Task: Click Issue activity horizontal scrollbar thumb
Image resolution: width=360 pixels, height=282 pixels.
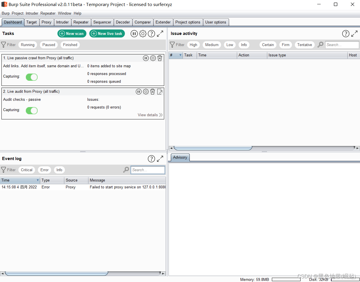Action: (213, 148)
